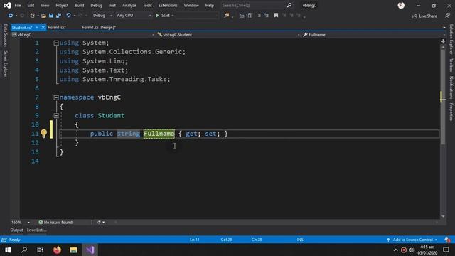Viewport: 455px width, 256px height.
Task: Open Firefox from the taskbar
Action: coord(57,250)
